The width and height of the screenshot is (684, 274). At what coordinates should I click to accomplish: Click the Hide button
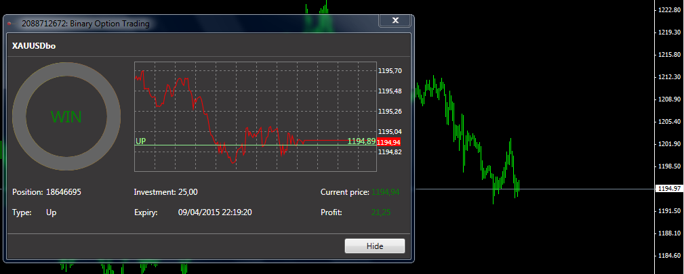[x=375, y=246]
